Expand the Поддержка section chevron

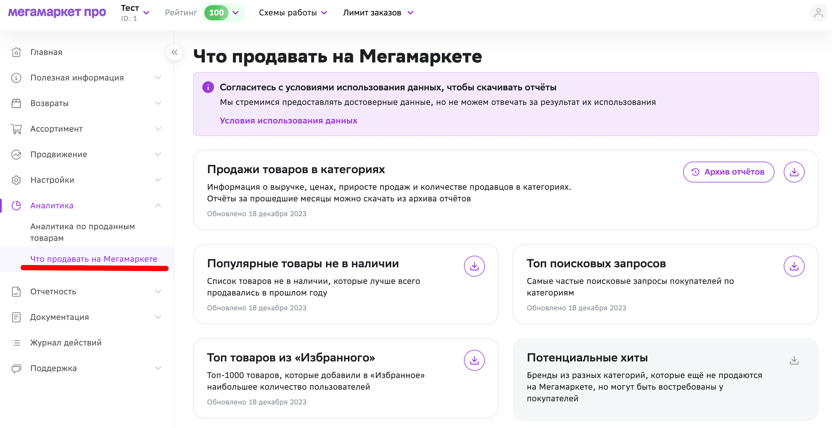(x=158, y=368)
